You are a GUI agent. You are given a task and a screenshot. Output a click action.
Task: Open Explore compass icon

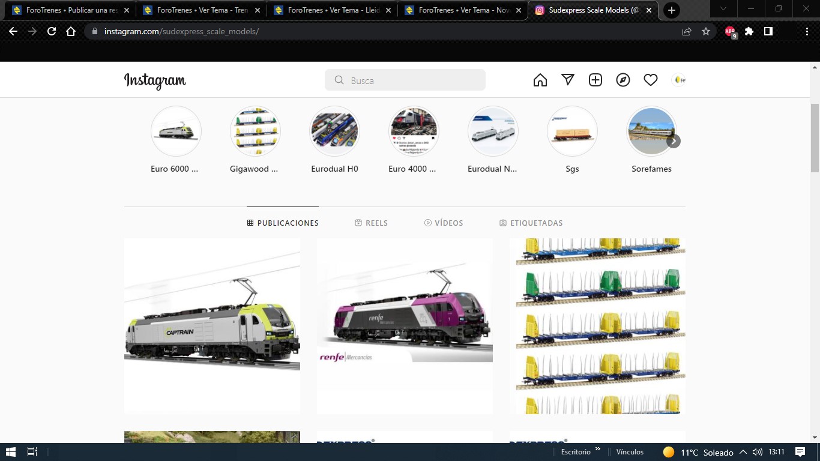click(623, 80)
